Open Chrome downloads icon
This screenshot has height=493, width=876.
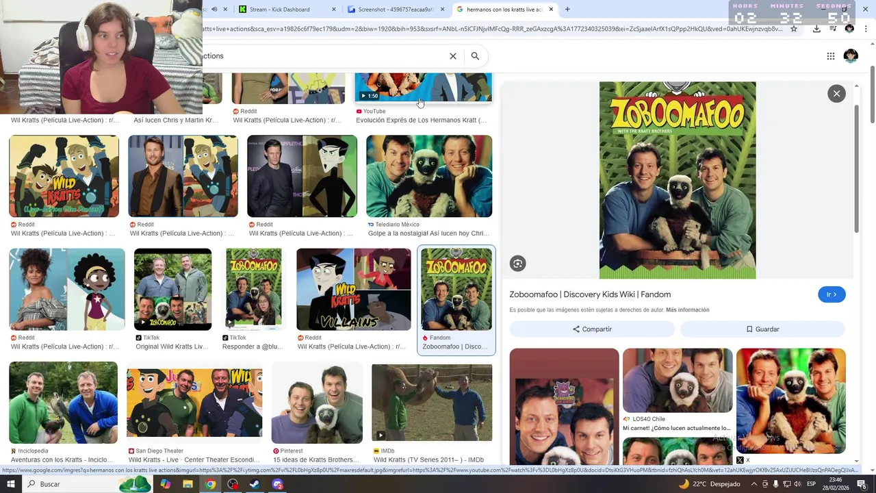coord(816,29)
